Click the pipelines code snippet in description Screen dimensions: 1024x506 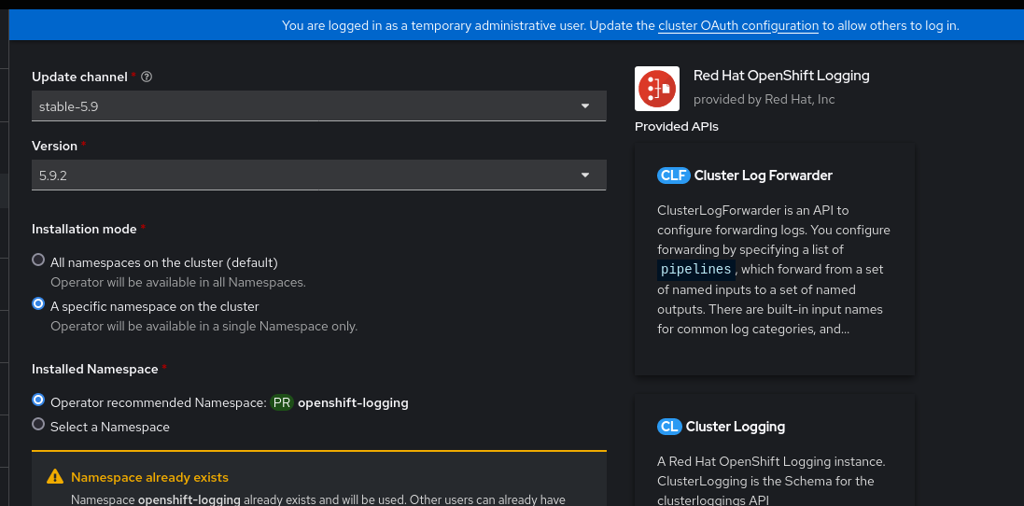point(696,270)
